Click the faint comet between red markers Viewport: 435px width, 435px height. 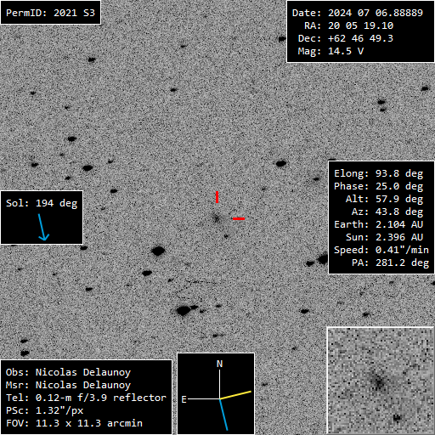[x=217, y=218]
